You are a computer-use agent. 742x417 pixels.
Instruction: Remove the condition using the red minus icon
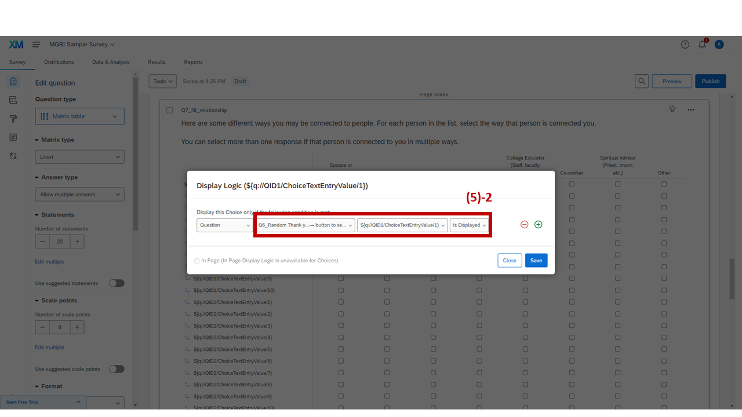[x=524, y=224]
